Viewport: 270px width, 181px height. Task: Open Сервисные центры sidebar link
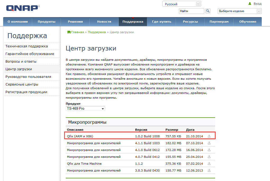(22, 84)
